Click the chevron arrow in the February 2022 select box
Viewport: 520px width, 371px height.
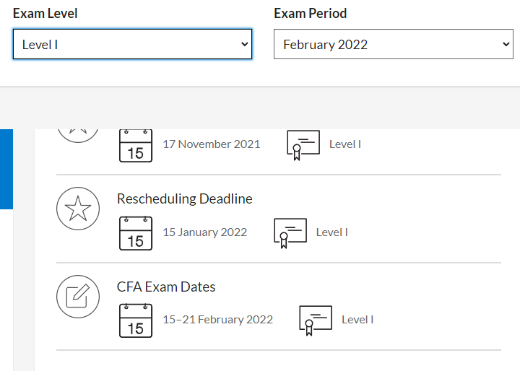506,44
